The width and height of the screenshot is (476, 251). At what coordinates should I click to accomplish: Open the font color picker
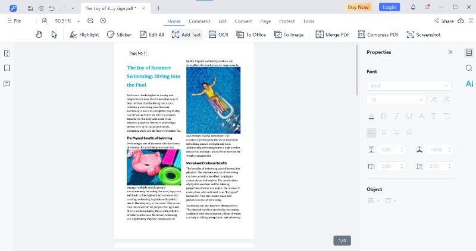371,116
